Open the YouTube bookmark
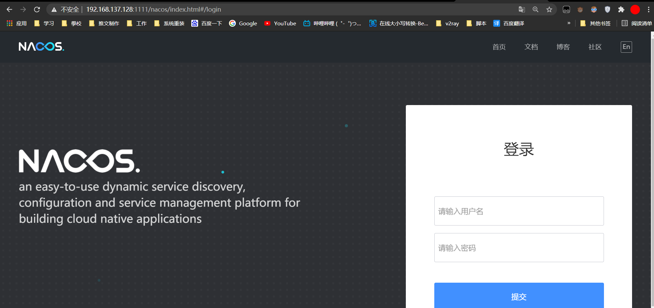 pos(280,23)
